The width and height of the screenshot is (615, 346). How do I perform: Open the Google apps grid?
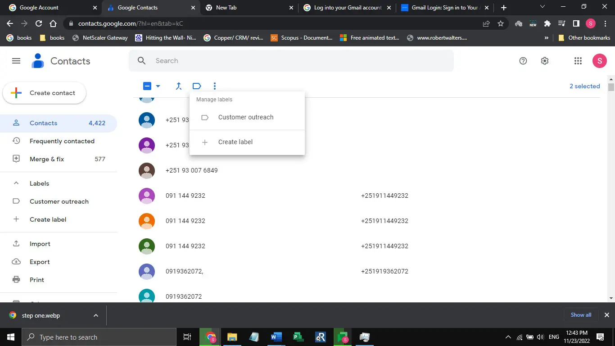click(578, 61)
